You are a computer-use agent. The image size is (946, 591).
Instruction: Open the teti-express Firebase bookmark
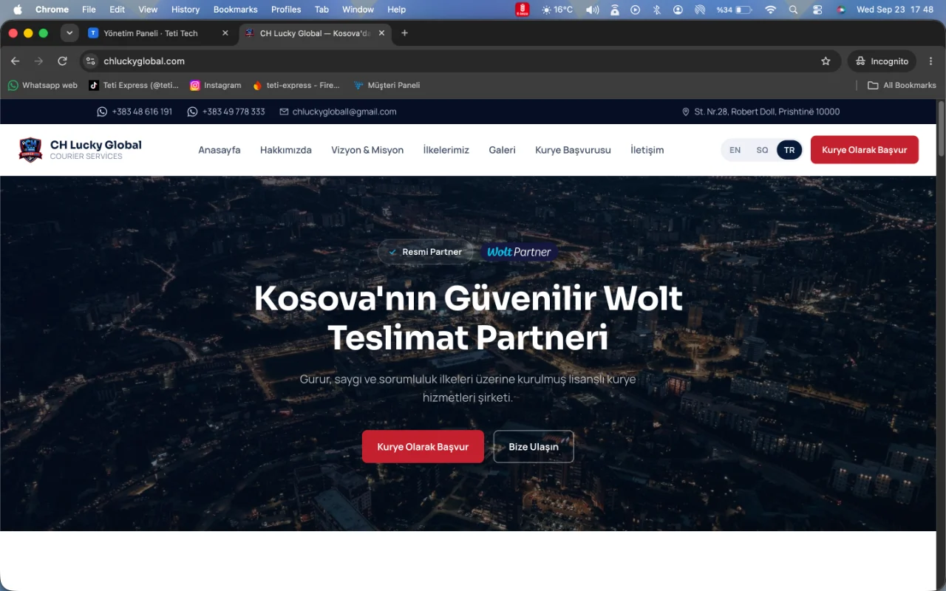[296, 85]
